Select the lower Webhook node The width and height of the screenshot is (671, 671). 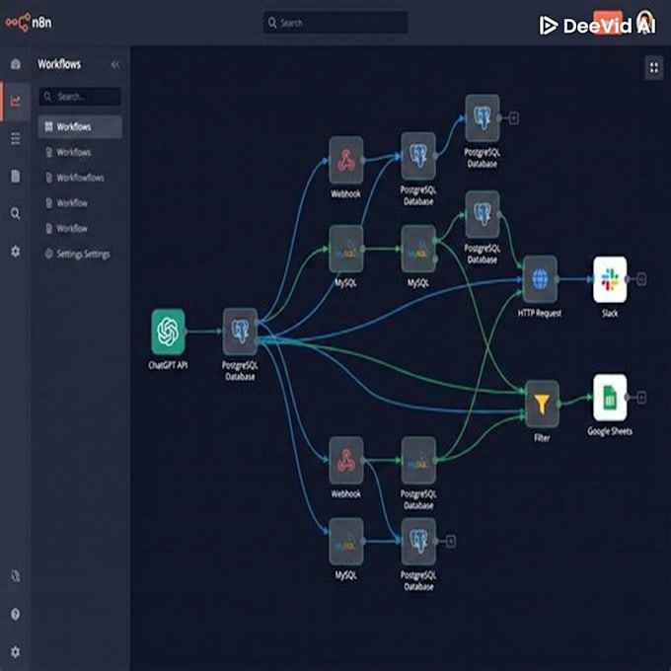click(346, 461)
